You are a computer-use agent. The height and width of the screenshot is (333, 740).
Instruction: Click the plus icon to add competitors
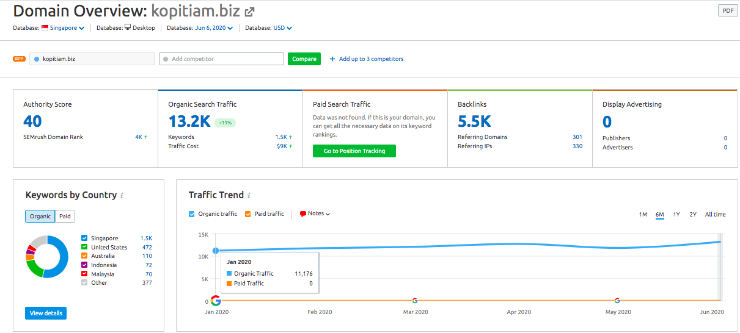pos(332,59)
